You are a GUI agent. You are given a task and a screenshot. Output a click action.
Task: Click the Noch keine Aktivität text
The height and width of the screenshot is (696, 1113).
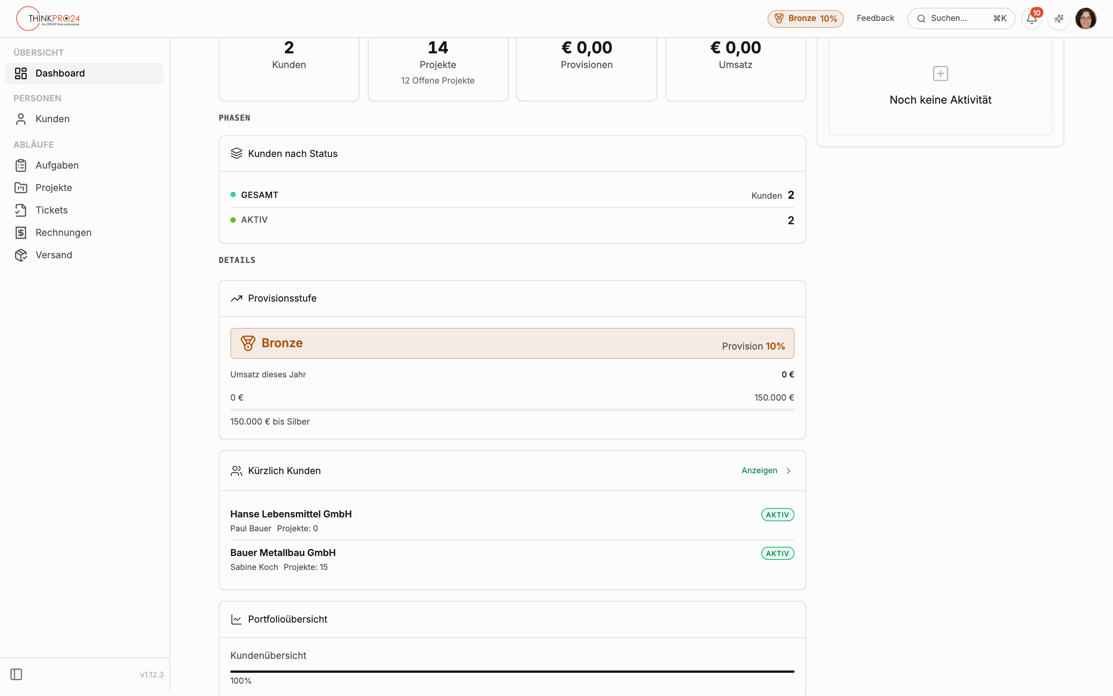[x=940, y=100]
